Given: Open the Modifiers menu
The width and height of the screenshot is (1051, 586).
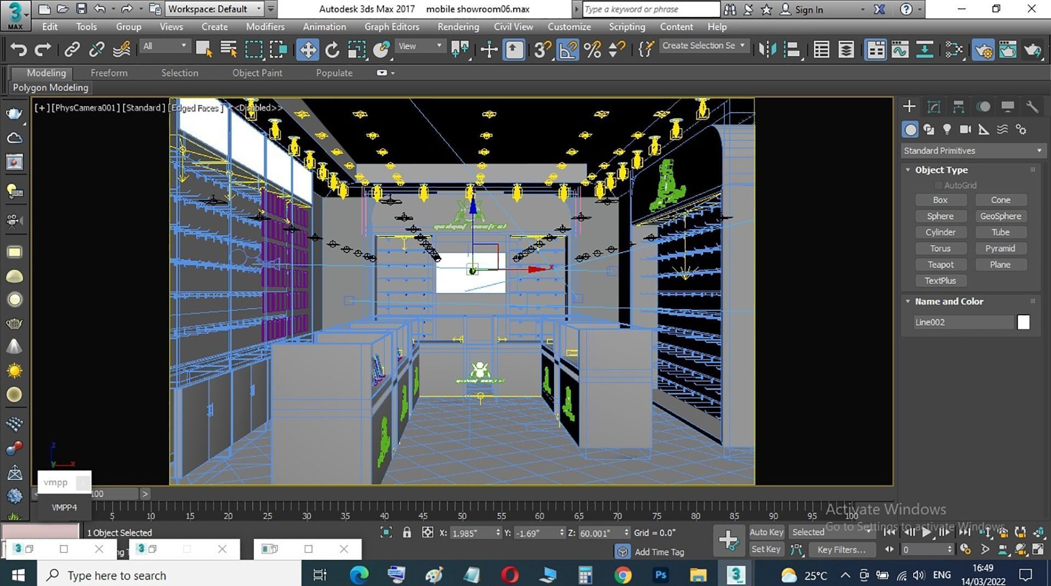Looking at the screenshot, I should (x=265, y=26).
